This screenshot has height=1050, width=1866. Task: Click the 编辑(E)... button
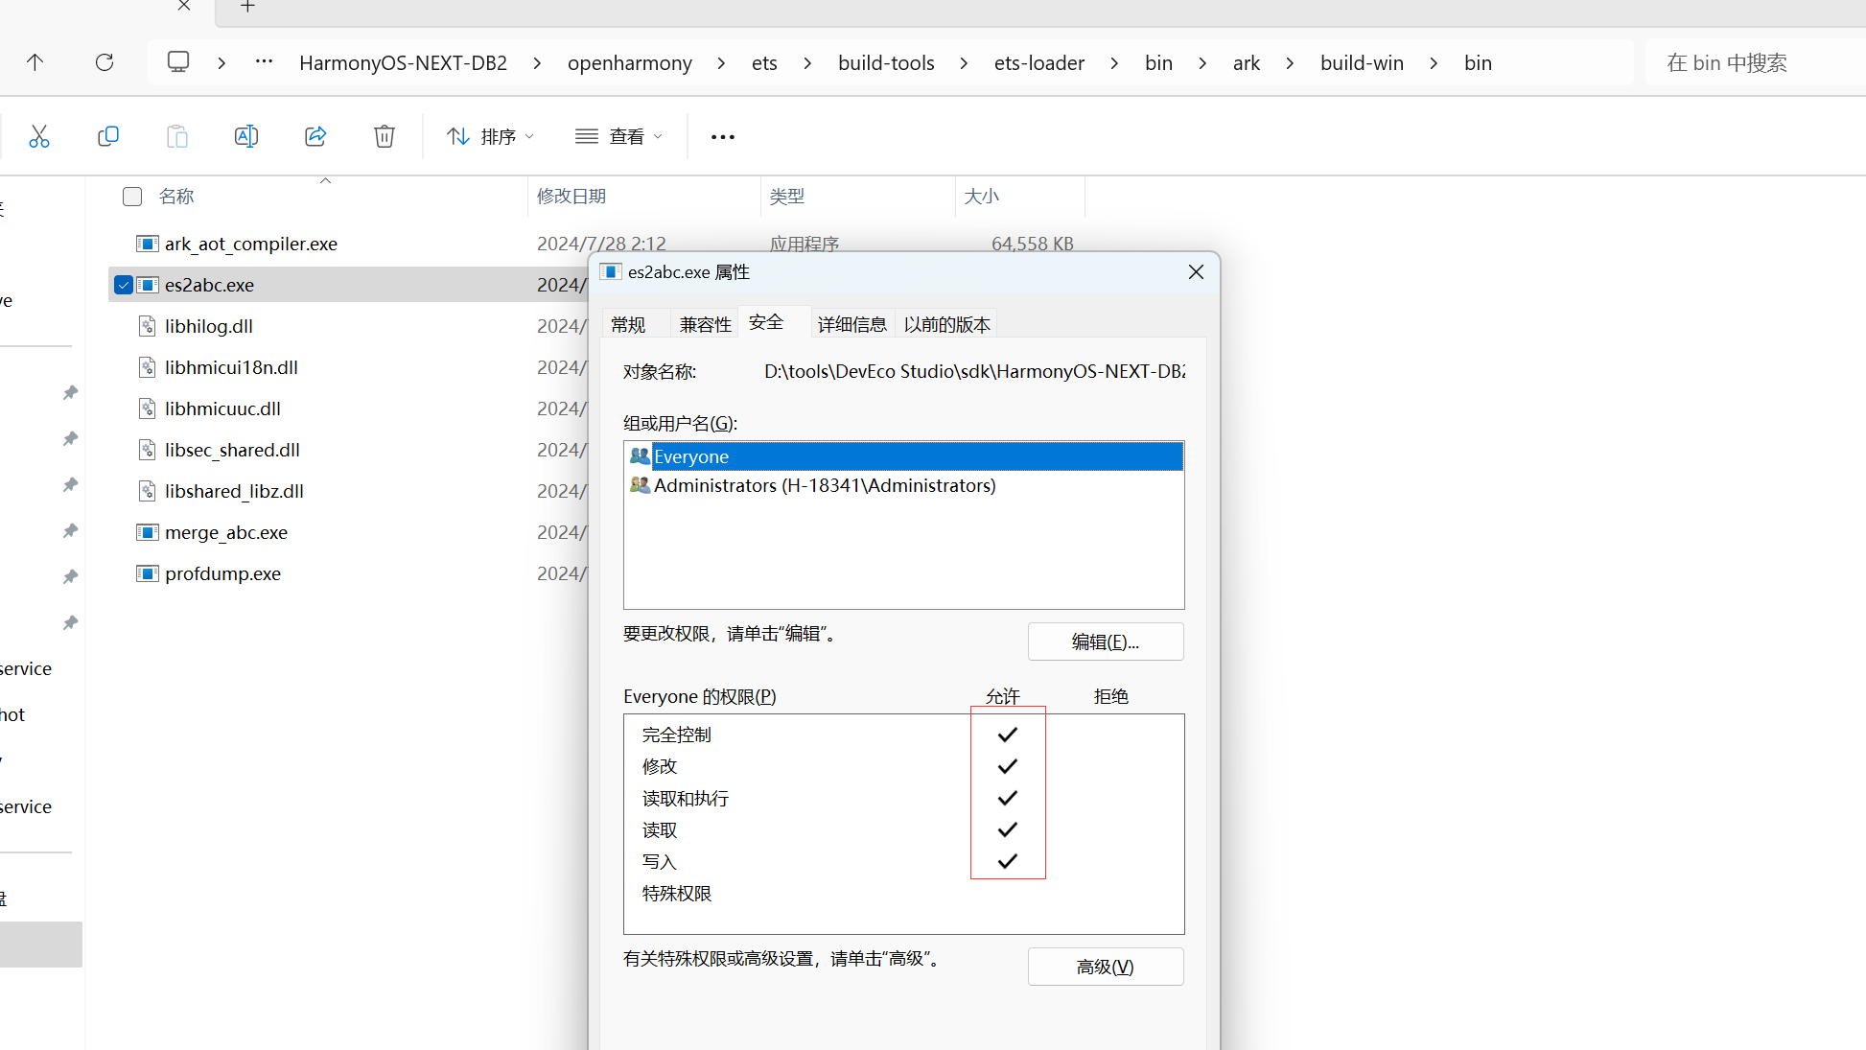tap(1106, 642)
